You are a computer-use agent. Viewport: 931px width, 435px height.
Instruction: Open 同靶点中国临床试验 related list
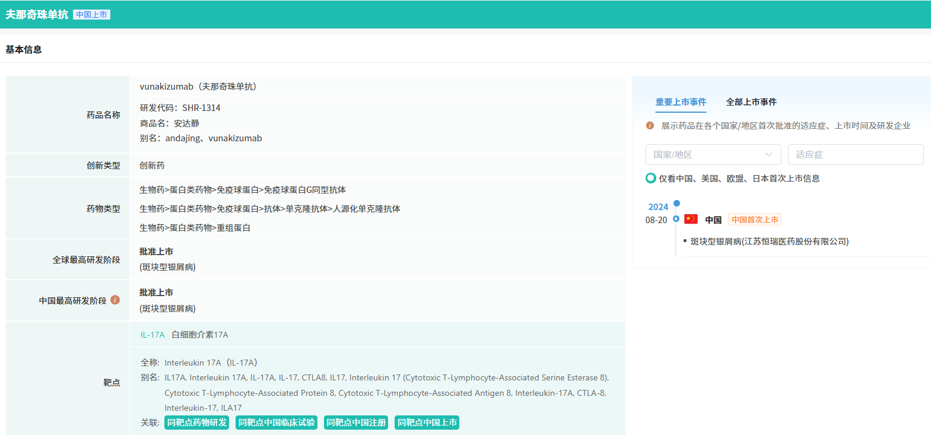[277, 423]
